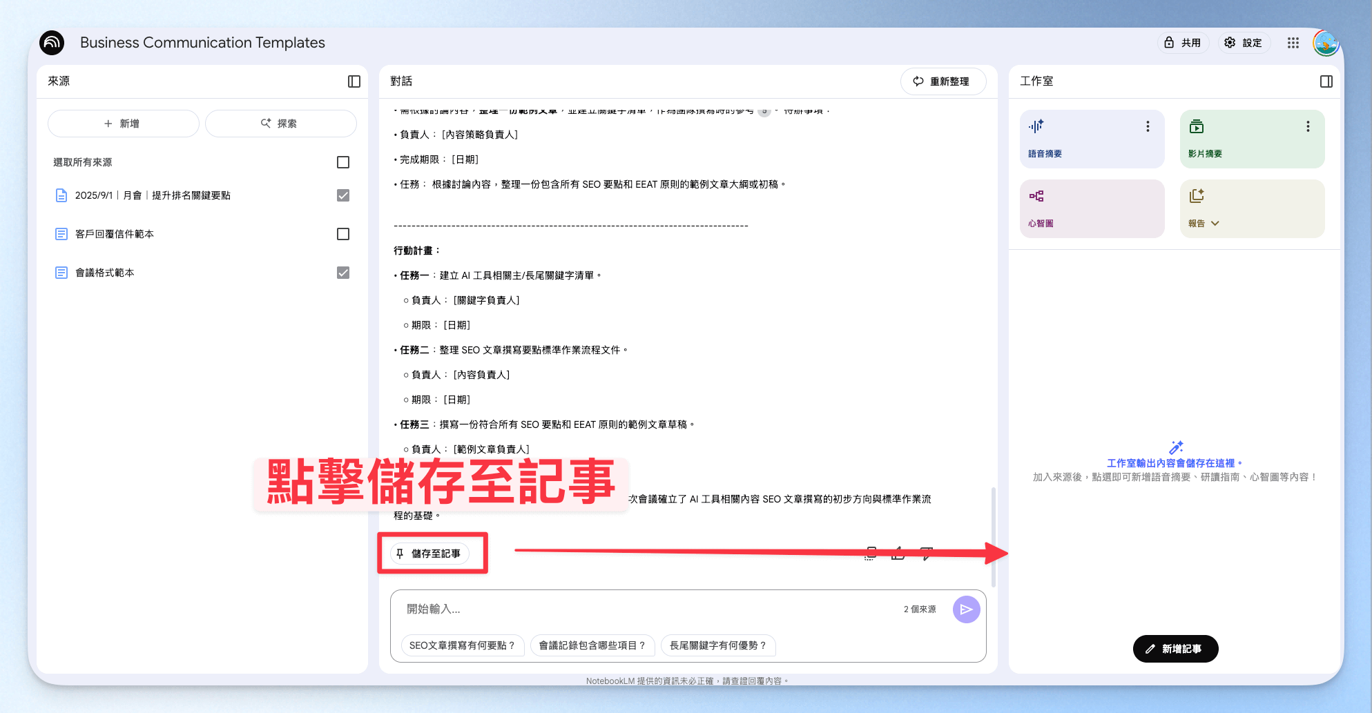Toggle 選取所有來源 checkbox
The height and width of the screenshot is (713, 1372).
click(x=343, y=162)
